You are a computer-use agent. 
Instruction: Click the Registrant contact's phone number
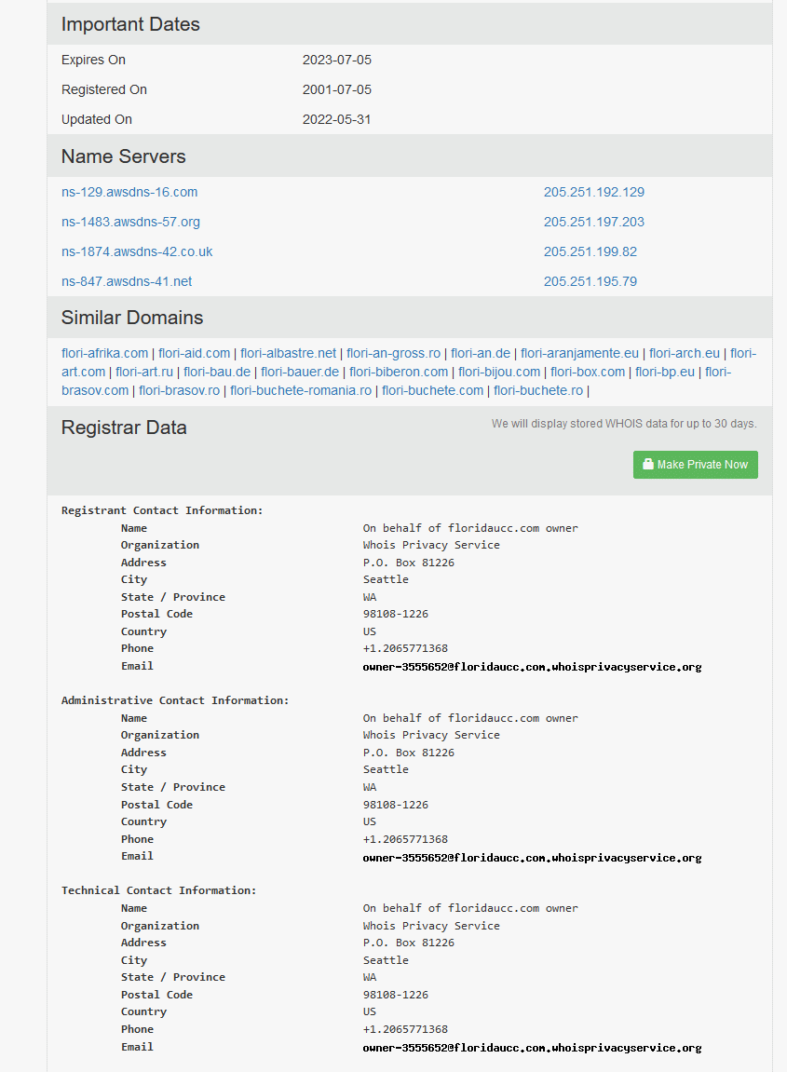[405, 649]
